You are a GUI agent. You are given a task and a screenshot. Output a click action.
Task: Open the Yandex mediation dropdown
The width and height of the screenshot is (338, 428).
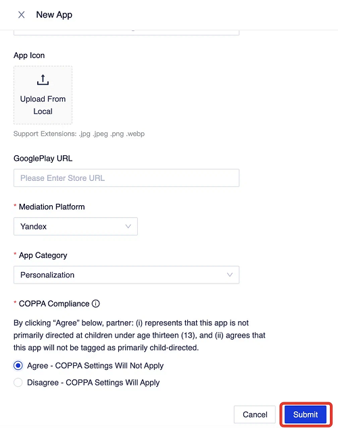tap(76, 227)
